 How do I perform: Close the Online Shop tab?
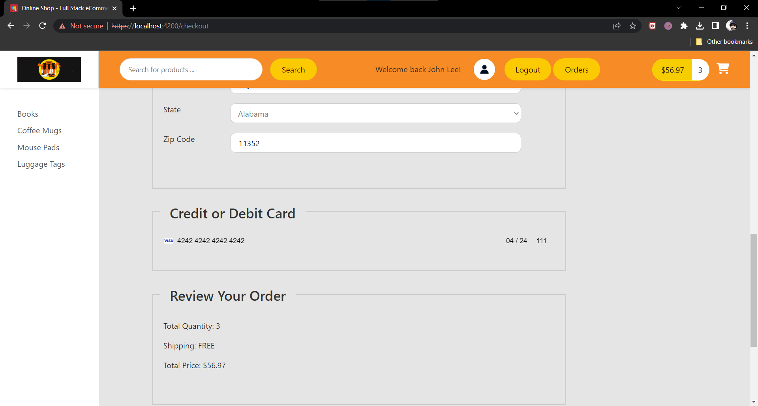pyautogui.click(x=114, y=8)
